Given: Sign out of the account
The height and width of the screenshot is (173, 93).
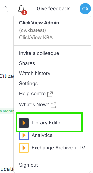Looking at the screenshot, I should pos(28,165).
